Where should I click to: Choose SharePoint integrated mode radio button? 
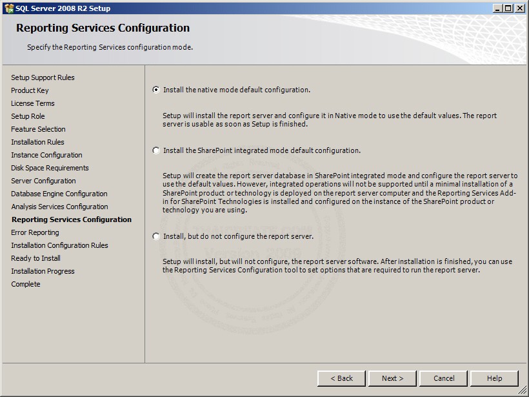156,150
